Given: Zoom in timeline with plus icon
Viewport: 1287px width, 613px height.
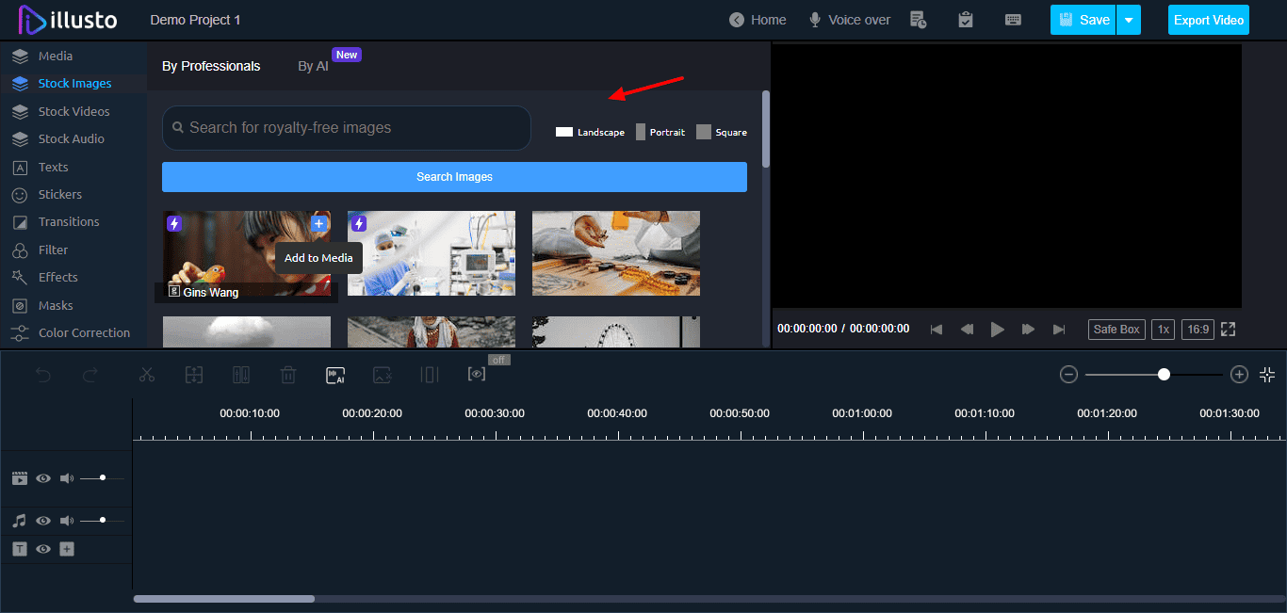Looking at the screenshot, I should [1239, 375].
